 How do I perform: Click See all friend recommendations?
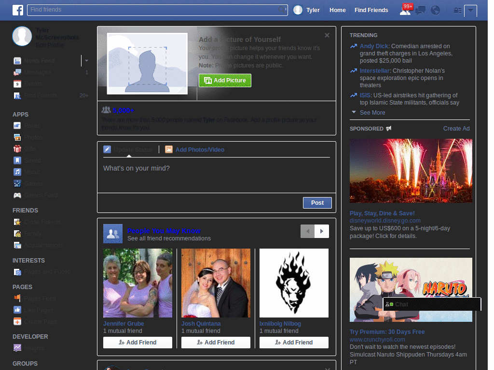click(169, 238)
